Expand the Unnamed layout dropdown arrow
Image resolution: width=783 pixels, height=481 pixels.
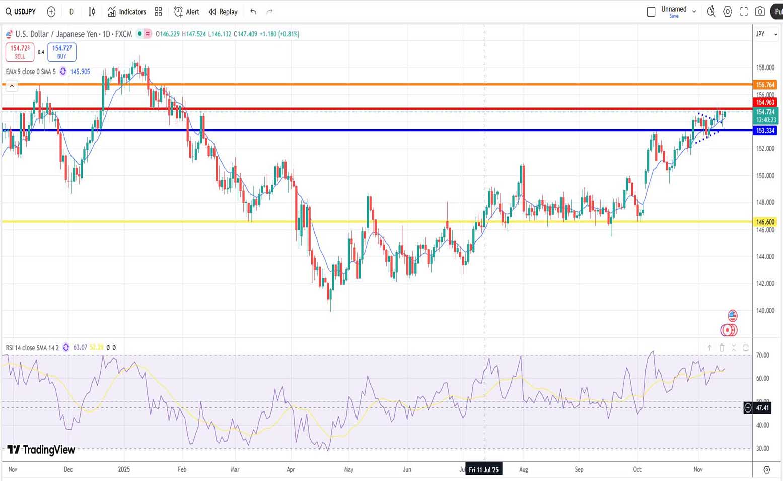[x=694, y=12]
